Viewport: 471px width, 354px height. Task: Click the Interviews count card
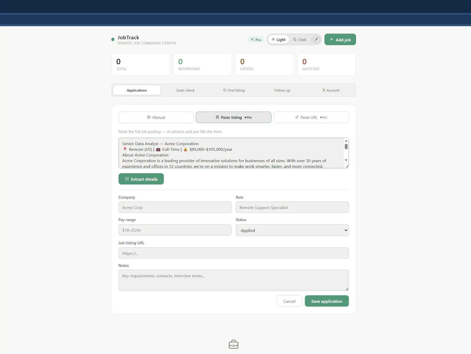pyautogui.click(x=203, y=64)
